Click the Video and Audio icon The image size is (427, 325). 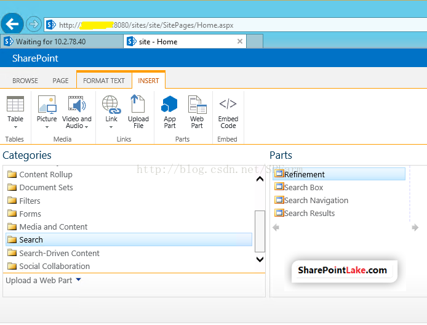[x=77, y=104]
